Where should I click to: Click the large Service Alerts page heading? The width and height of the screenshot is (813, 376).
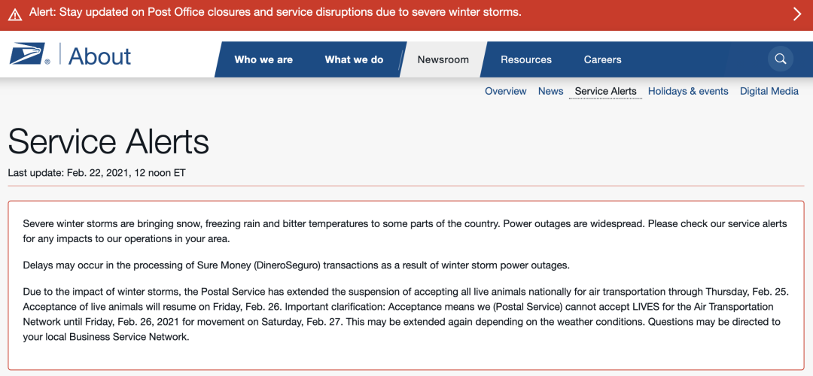tap(108, 141)
